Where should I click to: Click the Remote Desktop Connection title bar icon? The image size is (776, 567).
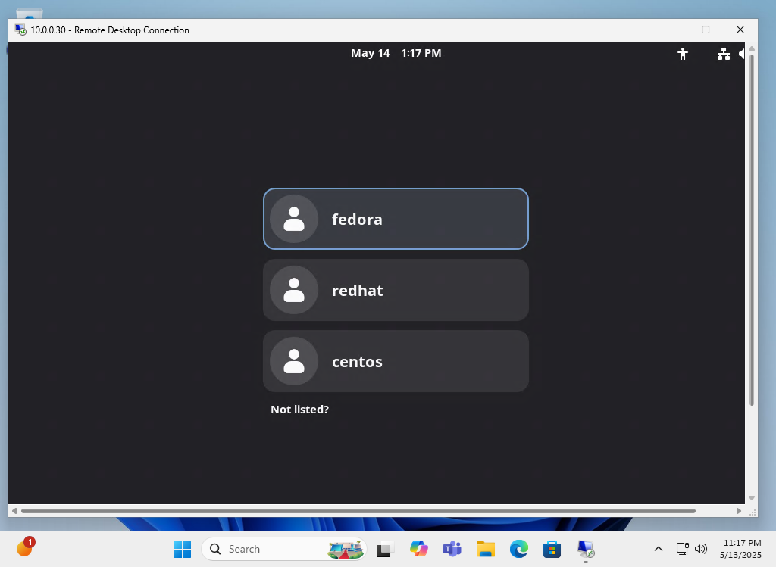[20, 30]
